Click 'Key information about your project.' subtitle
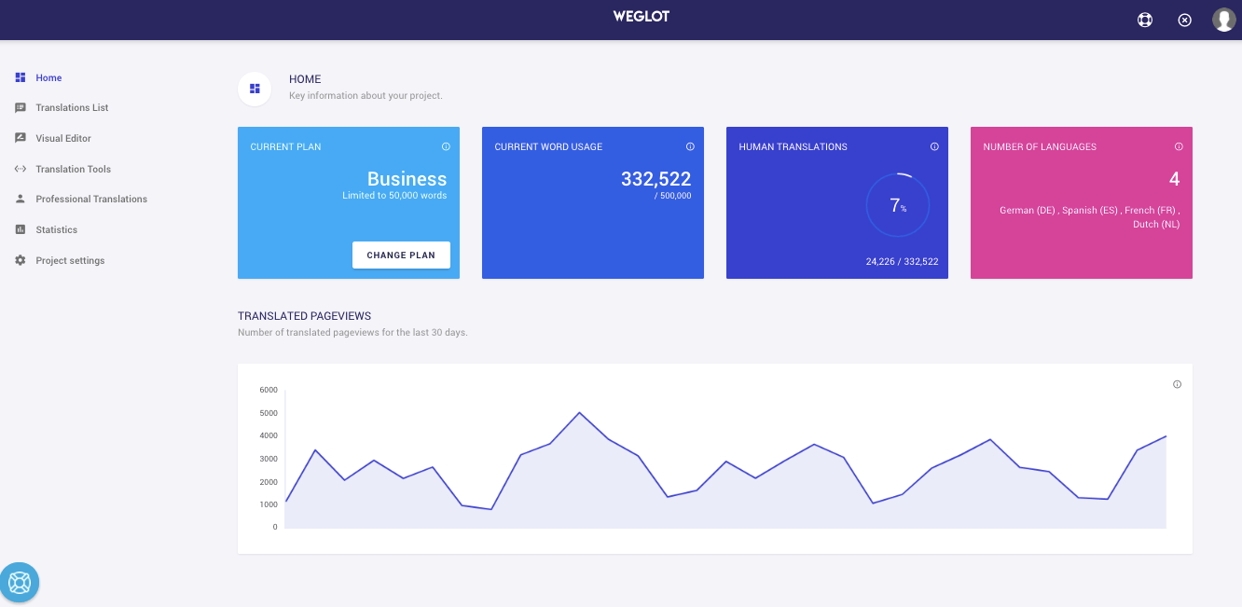 click(x=366, y=96)
